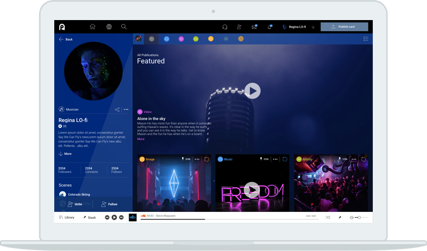427x251 pixels.
Task: Skip to next track
Action: [x=122, y=217]
